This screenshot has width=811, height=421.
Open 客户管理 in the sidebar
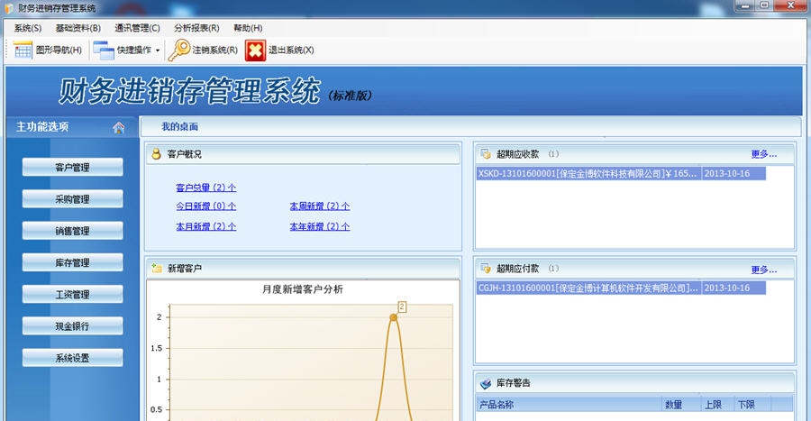click(x=72, y=167)
